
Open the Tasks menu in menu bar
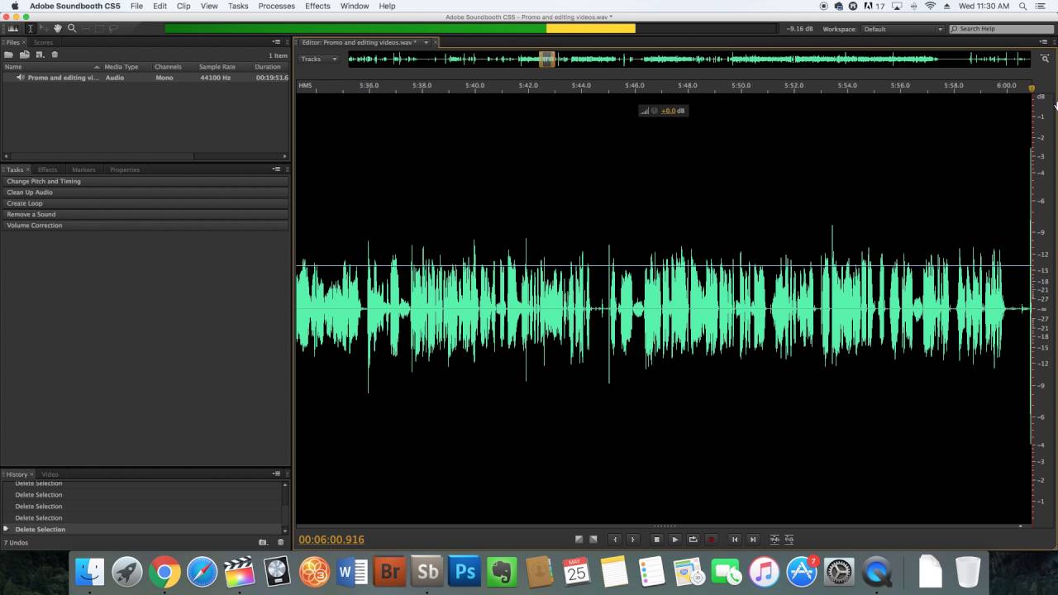(x=238, y=6)
